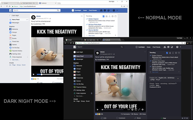Click Dark Night extension icon in dark browser
The height and width of the screenshot is (120, 193).
[188, 43]
